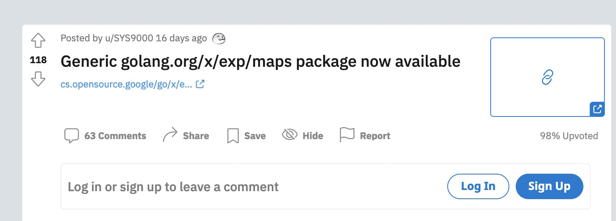Open the 63 Comments section
This screenshot has width=616, height=221.
click(115, 136)
